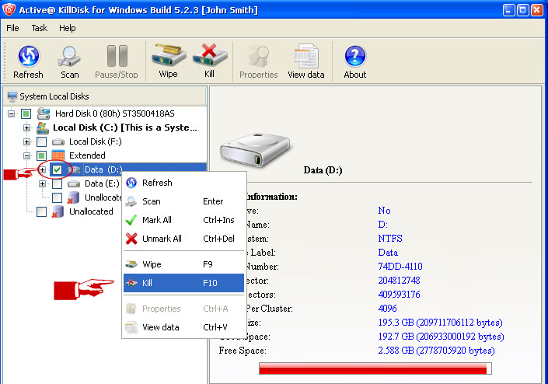
Task: Expand the Data (D:) tree node
Action: [42, 169]
